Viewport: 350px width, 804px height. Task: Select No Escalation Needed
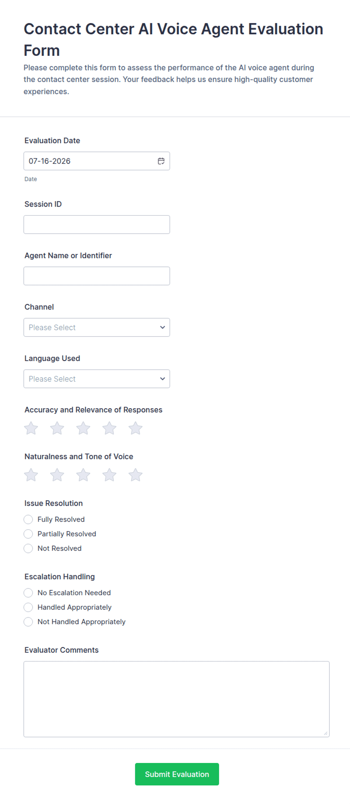click(x=28, y=593)
